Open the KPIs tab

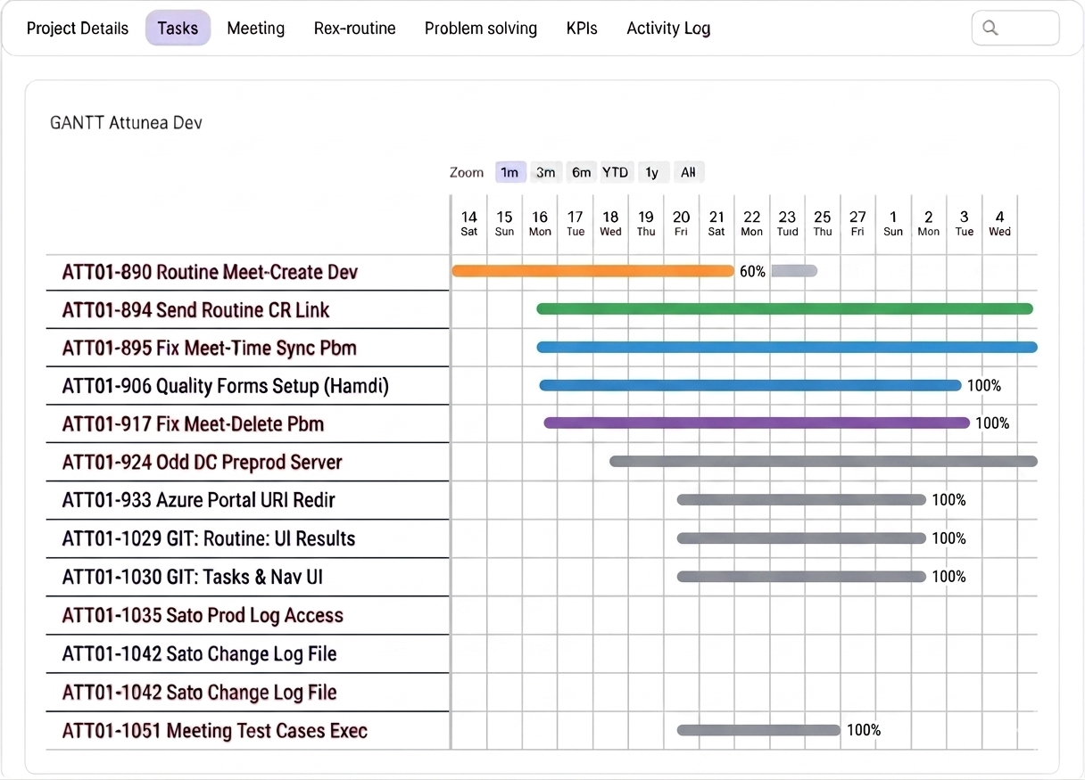[582, 28]
